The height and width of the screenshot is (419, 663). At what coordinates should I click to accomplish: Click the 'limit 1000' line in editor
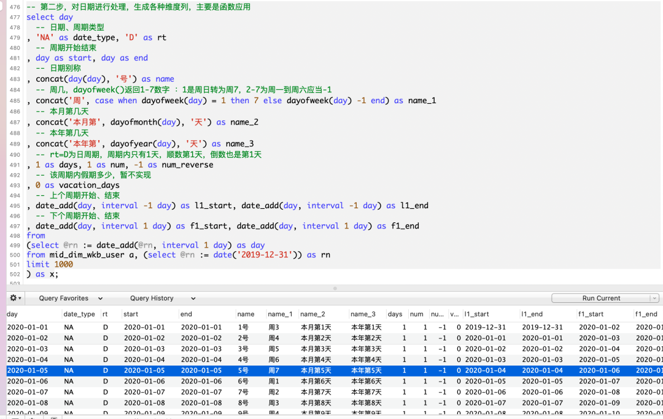coord(50,264)
